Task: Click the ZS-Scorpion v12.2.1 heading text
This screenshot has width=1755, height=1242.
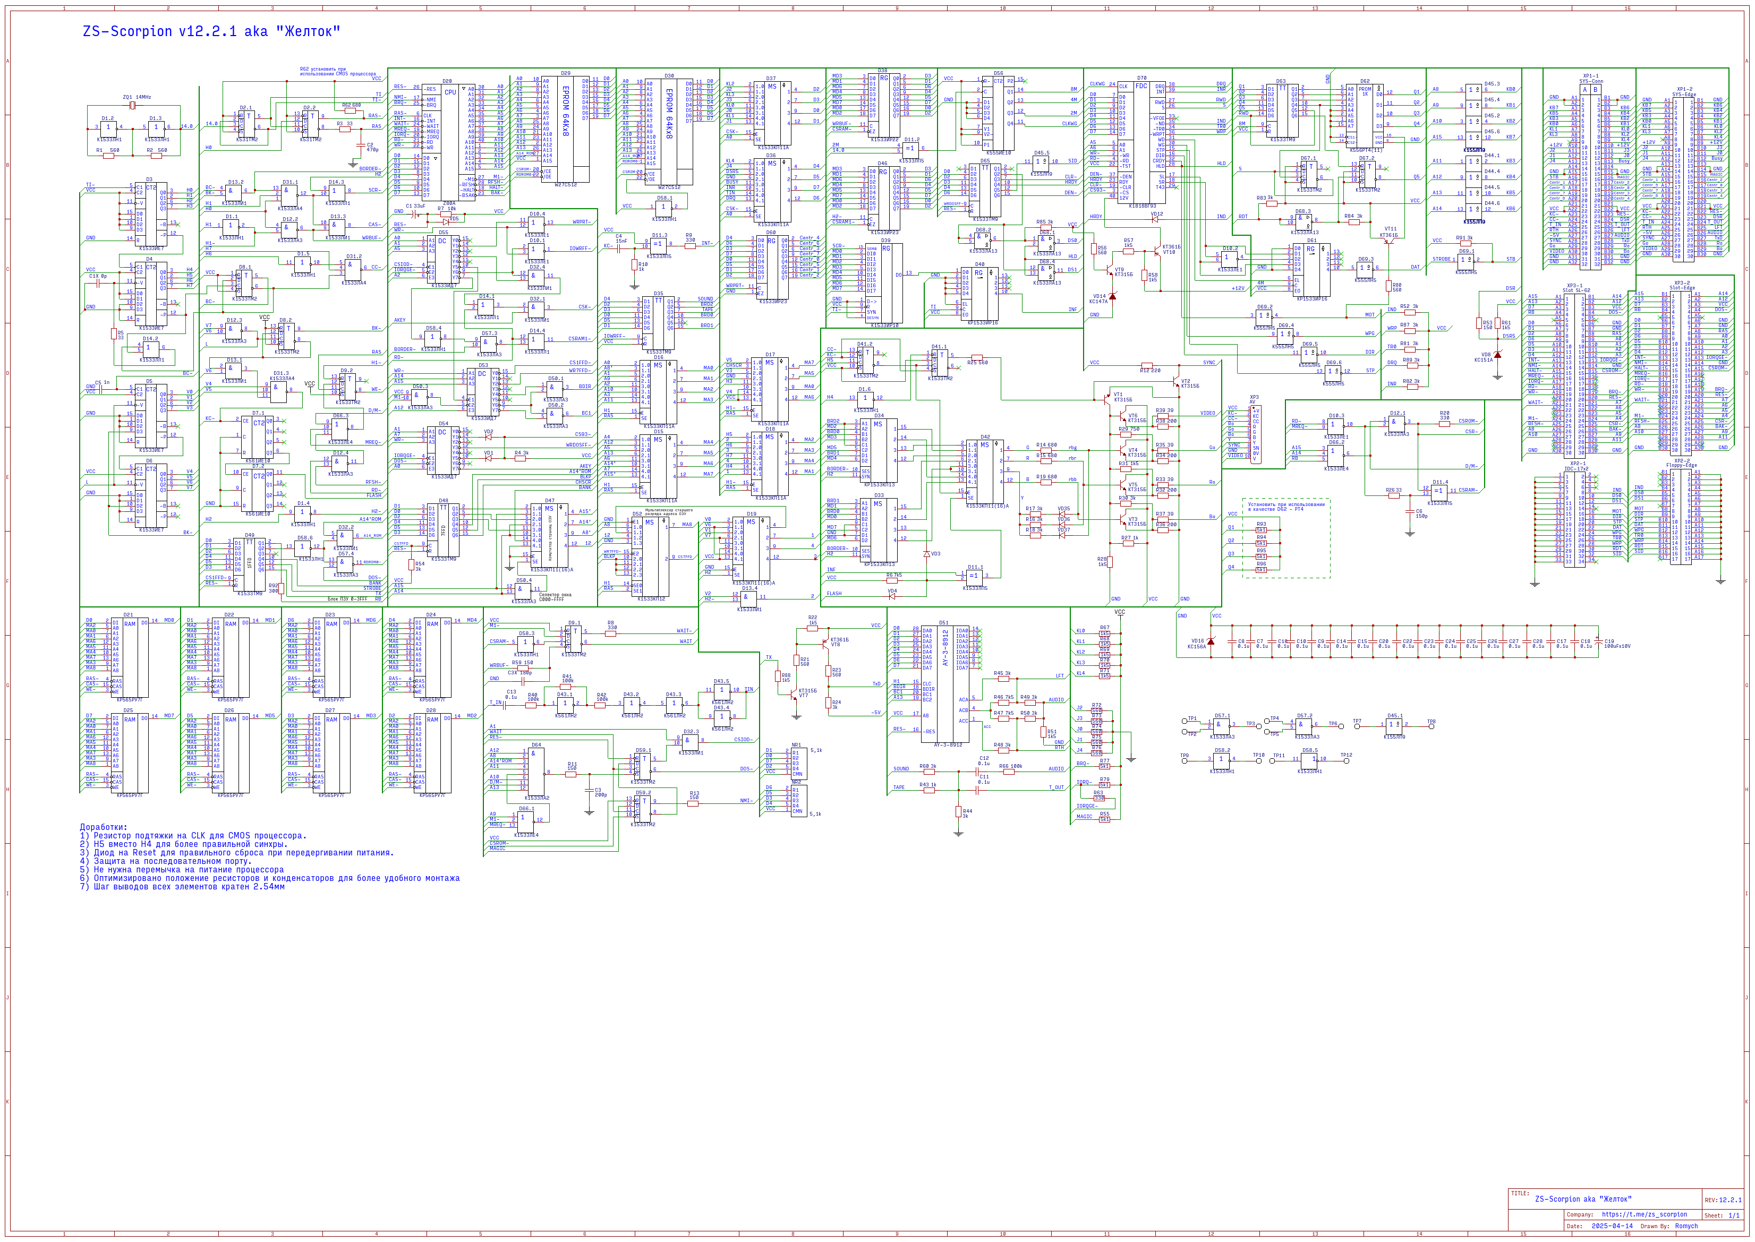Action: point(211,31)
